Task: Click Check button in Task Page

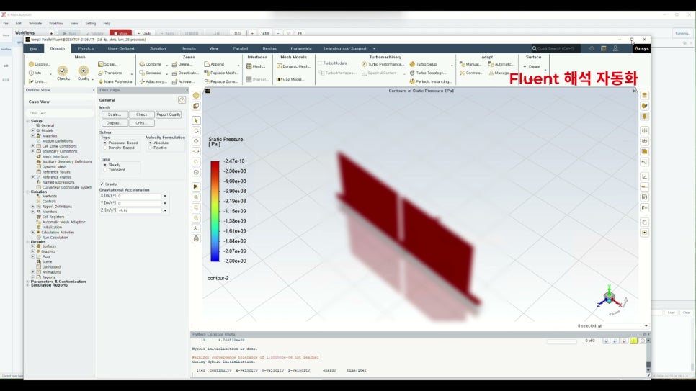Action: [142, 114]
